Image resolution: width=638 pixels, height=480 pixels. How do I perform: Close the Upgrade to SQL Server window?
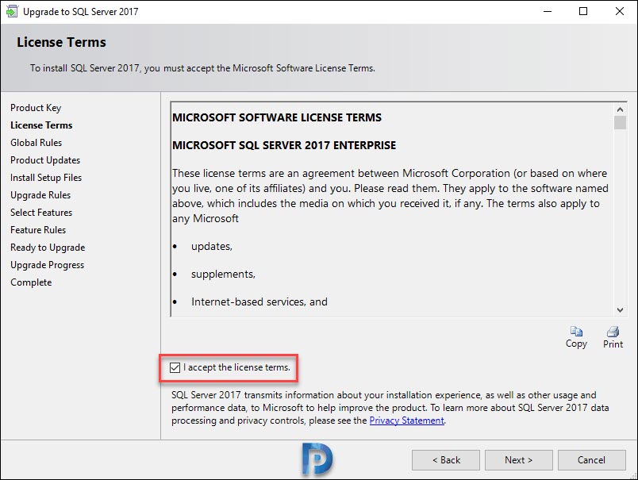click(619, 11)
